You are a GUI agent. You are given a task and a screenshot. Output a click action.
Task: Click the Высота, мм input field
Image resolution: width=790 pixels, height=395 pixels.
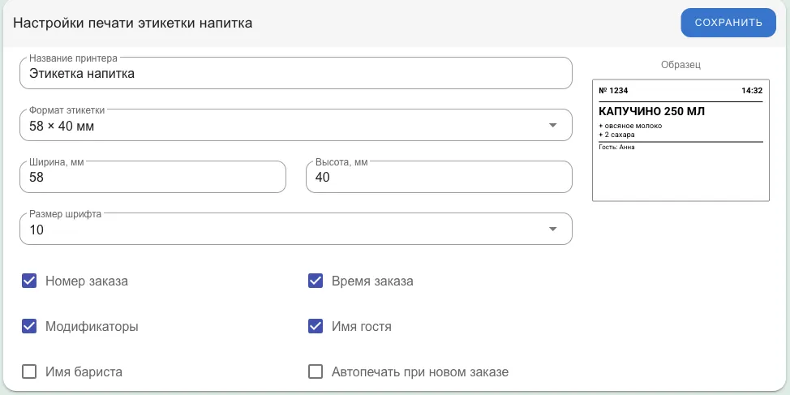[x=439, y=178]
